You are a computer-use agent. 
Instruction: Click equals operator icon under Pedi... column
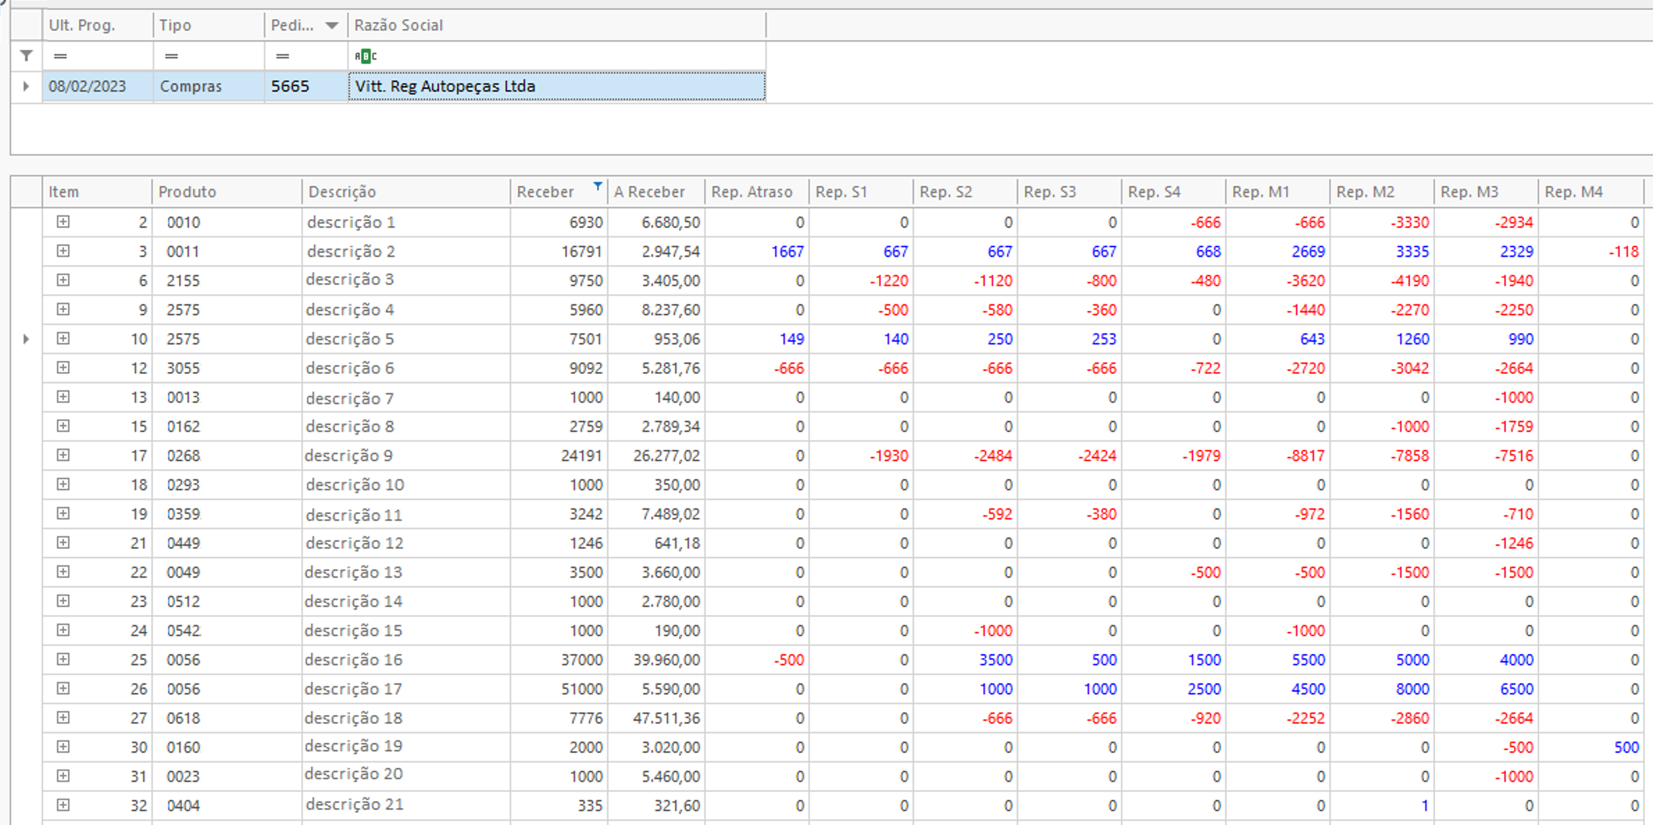282,57
